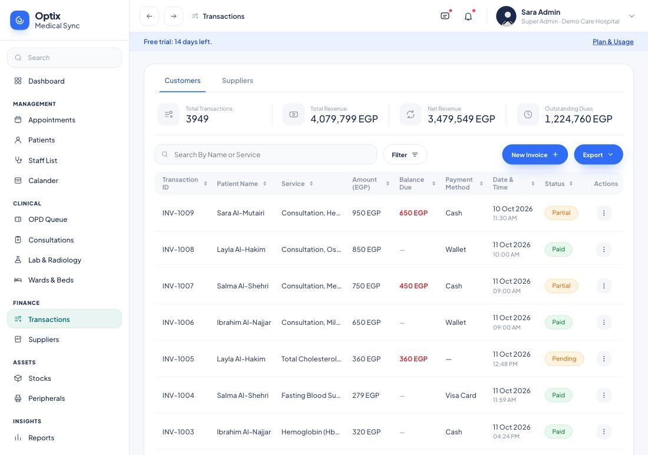Click the Free trial 14 days left notice

point(178,42)
